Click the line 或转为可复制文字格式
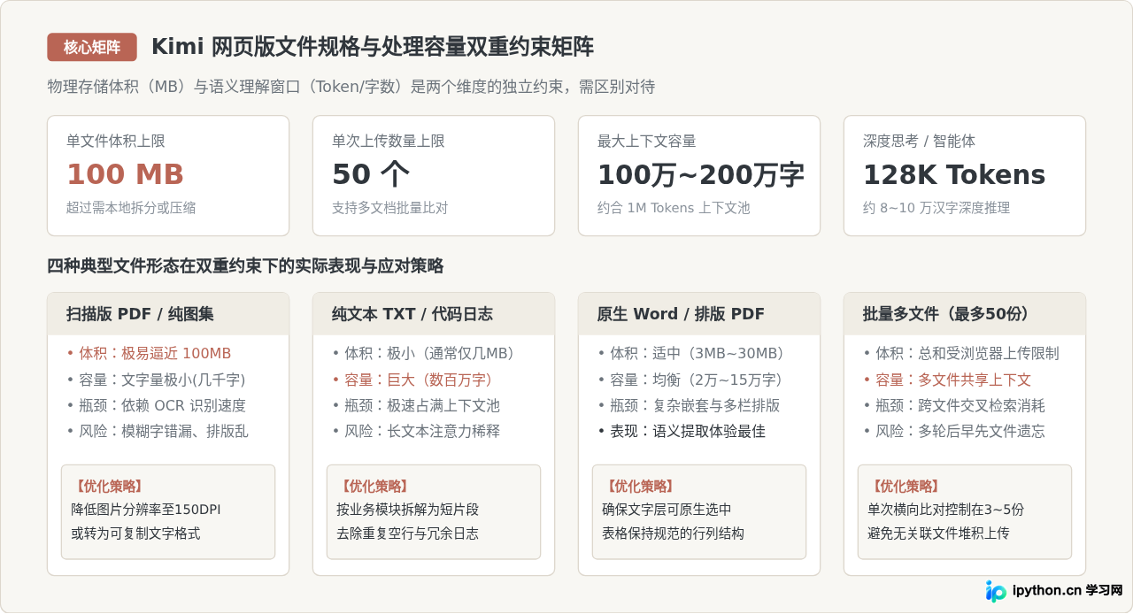Screen dimensions: 1133x614 pos(135,533)
